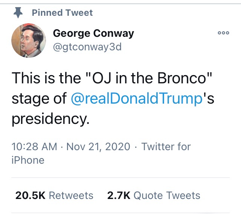Viewport: 241px width, 214px height.
Task: View the 20.5K Retweets list
Action: 54,196
